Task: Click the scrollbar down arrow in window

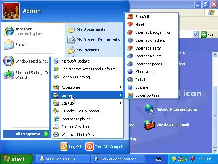Action: pyautogui.click(x=215, y=150)
